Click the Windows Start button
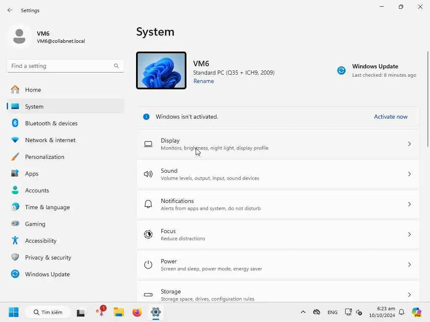The height and width of the screenshot is (322, 430). [x=13, y=312]
